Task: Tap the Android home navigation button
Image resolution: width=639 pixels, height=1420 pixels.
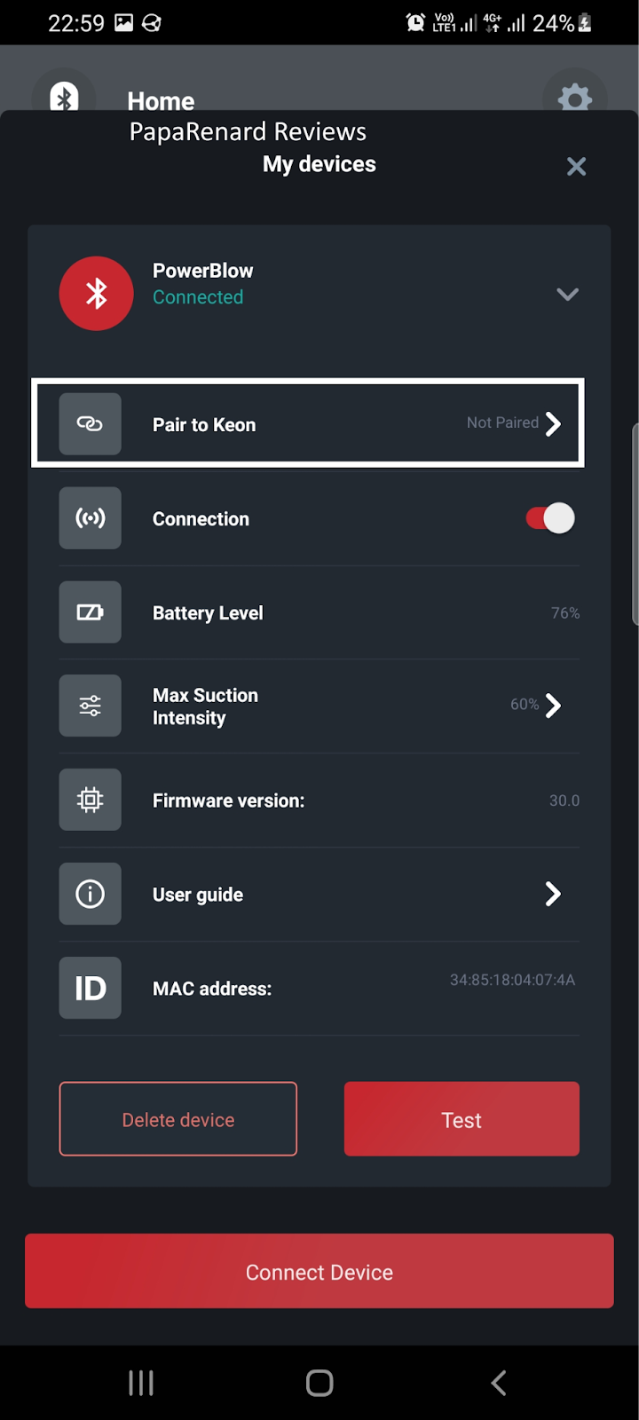Action: point(319,1382)
